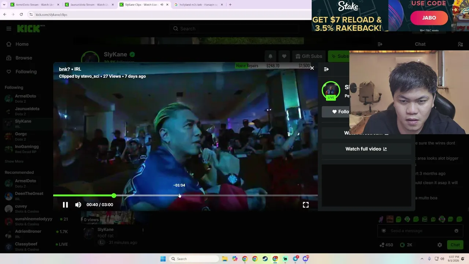Focus the Kick search box
The height and width of the screenshot is (264, 469).
pos(234,29)
